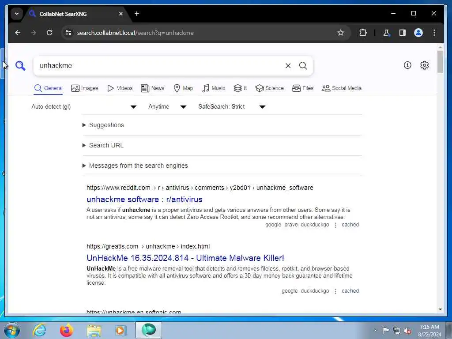Go back to previous page

coord(18,33)
